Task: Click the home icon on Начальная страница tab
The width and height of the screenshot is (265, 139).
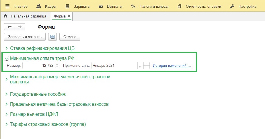Action: point(5,16)
